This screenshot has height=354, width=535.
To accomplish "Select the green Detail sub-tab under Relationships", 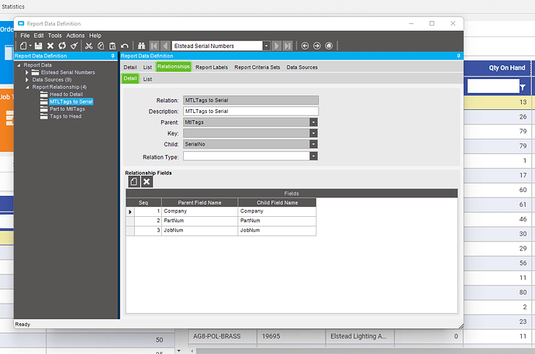I will pyautogui.click(x=130, y=78).
